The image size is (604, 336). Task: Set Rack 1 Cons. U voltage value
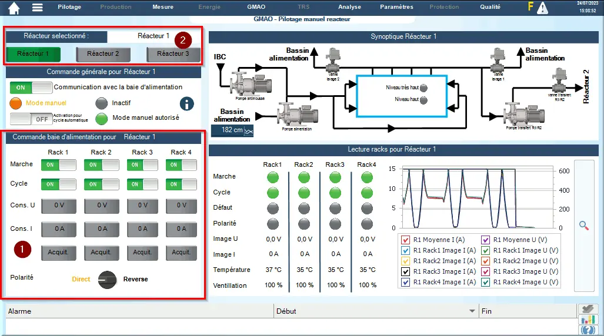coord(59,206)
